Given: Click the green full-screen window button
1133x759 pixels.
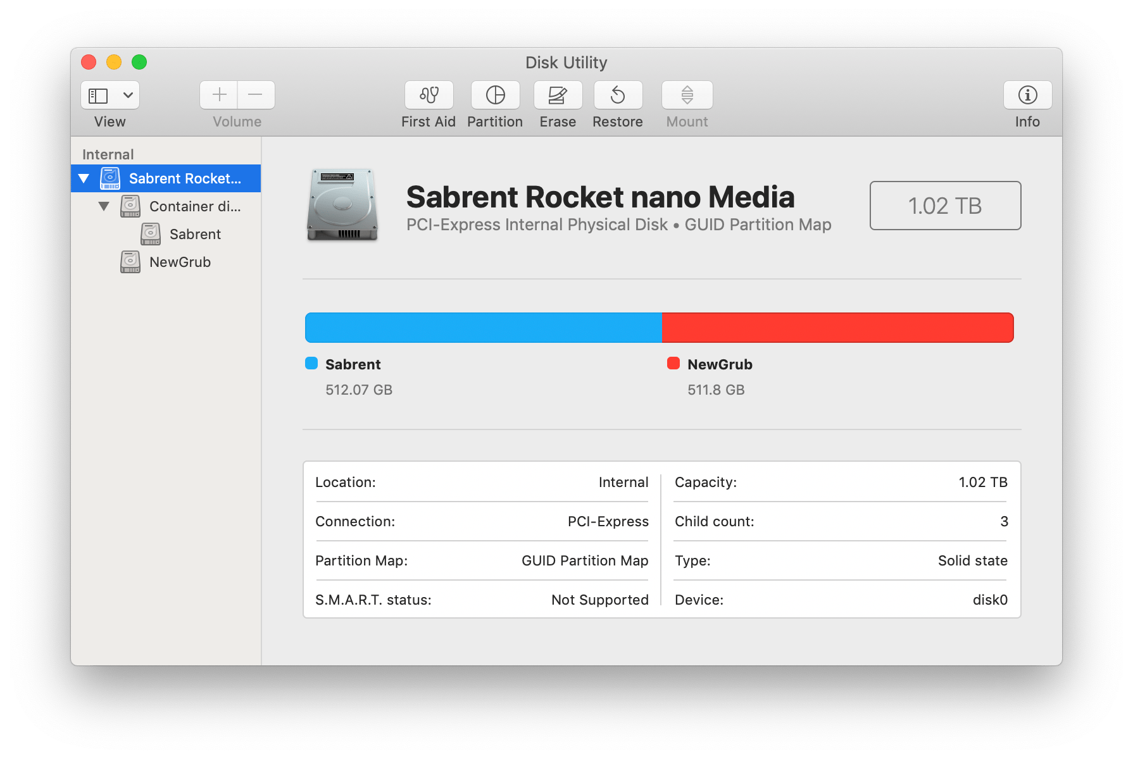Looking at the screenshot, I should (x=139, y=62).
